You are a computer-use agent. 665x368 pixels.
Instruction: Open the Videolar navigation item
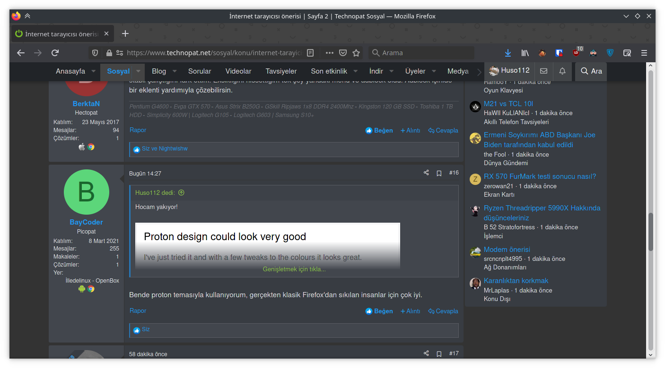point(238,71)
